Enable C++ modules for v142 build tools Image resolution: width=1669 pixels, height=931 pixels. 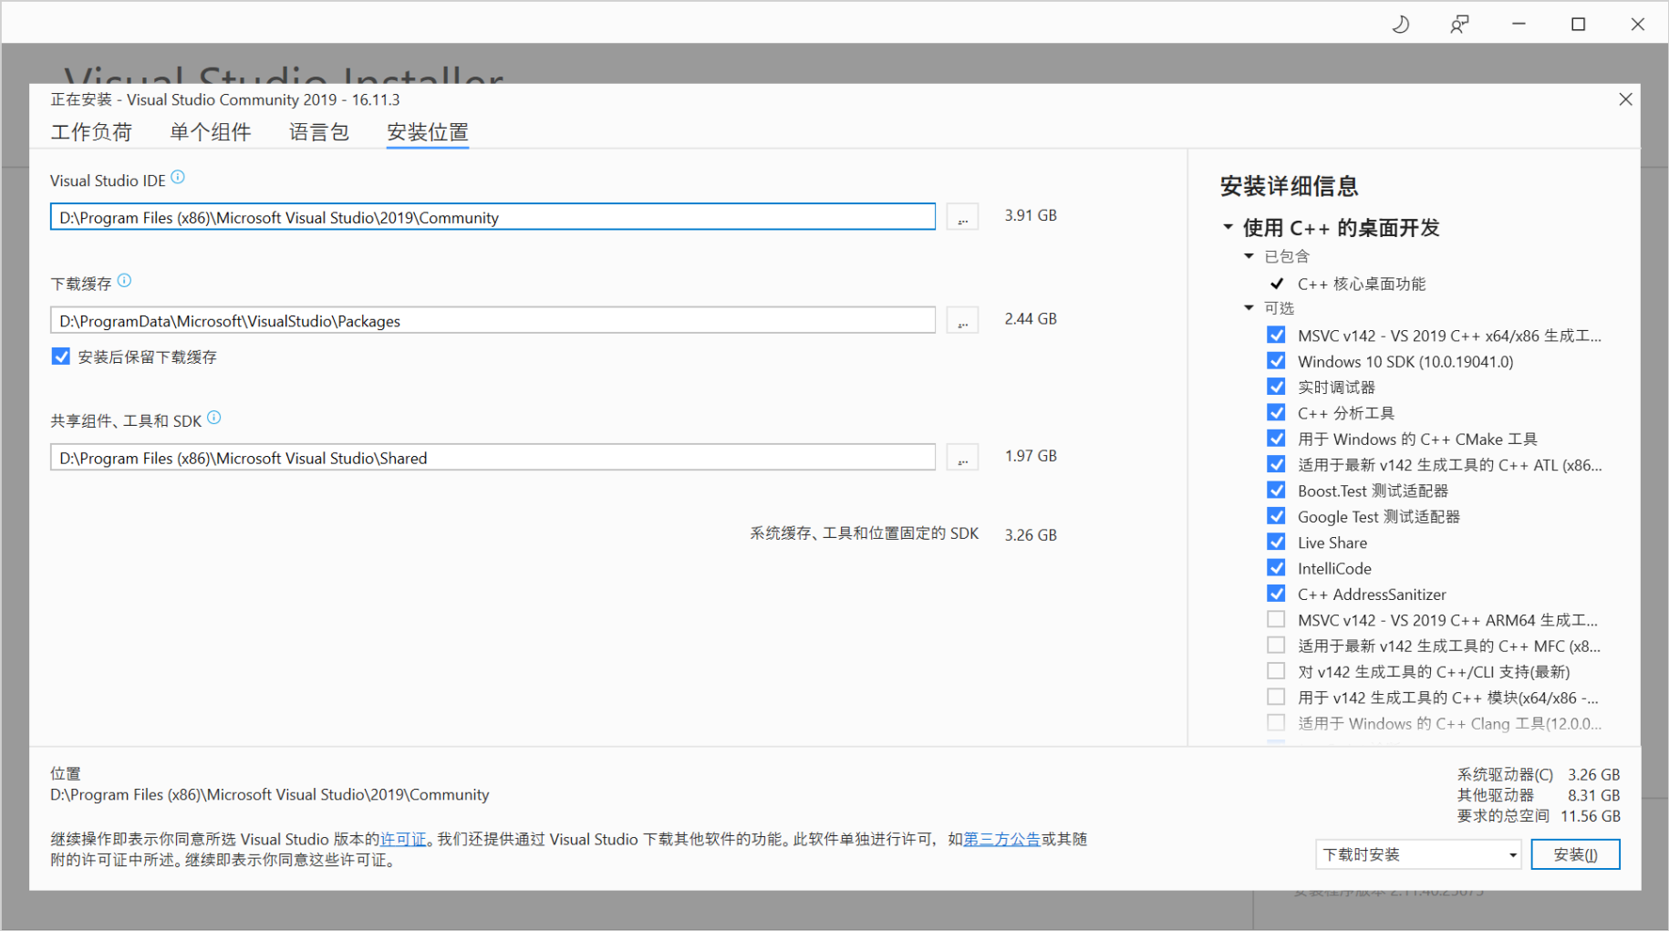(1276, 697)
